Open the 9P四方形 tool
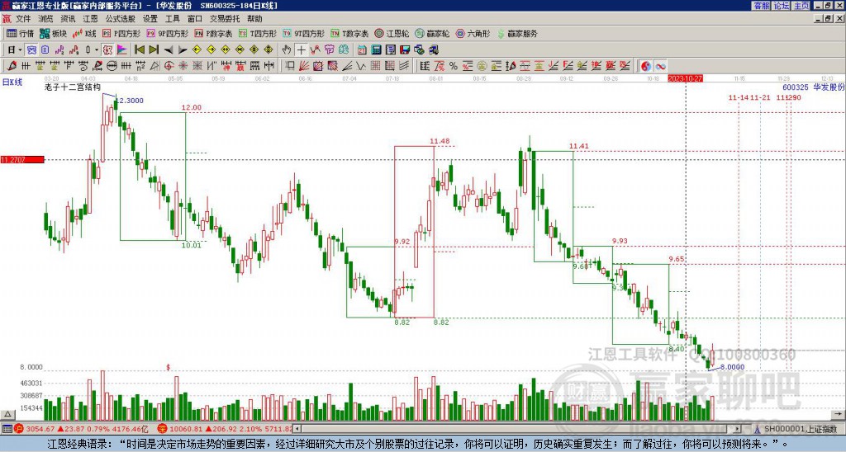The width and height of the screenshot is (846, 452). pos(167,33)
